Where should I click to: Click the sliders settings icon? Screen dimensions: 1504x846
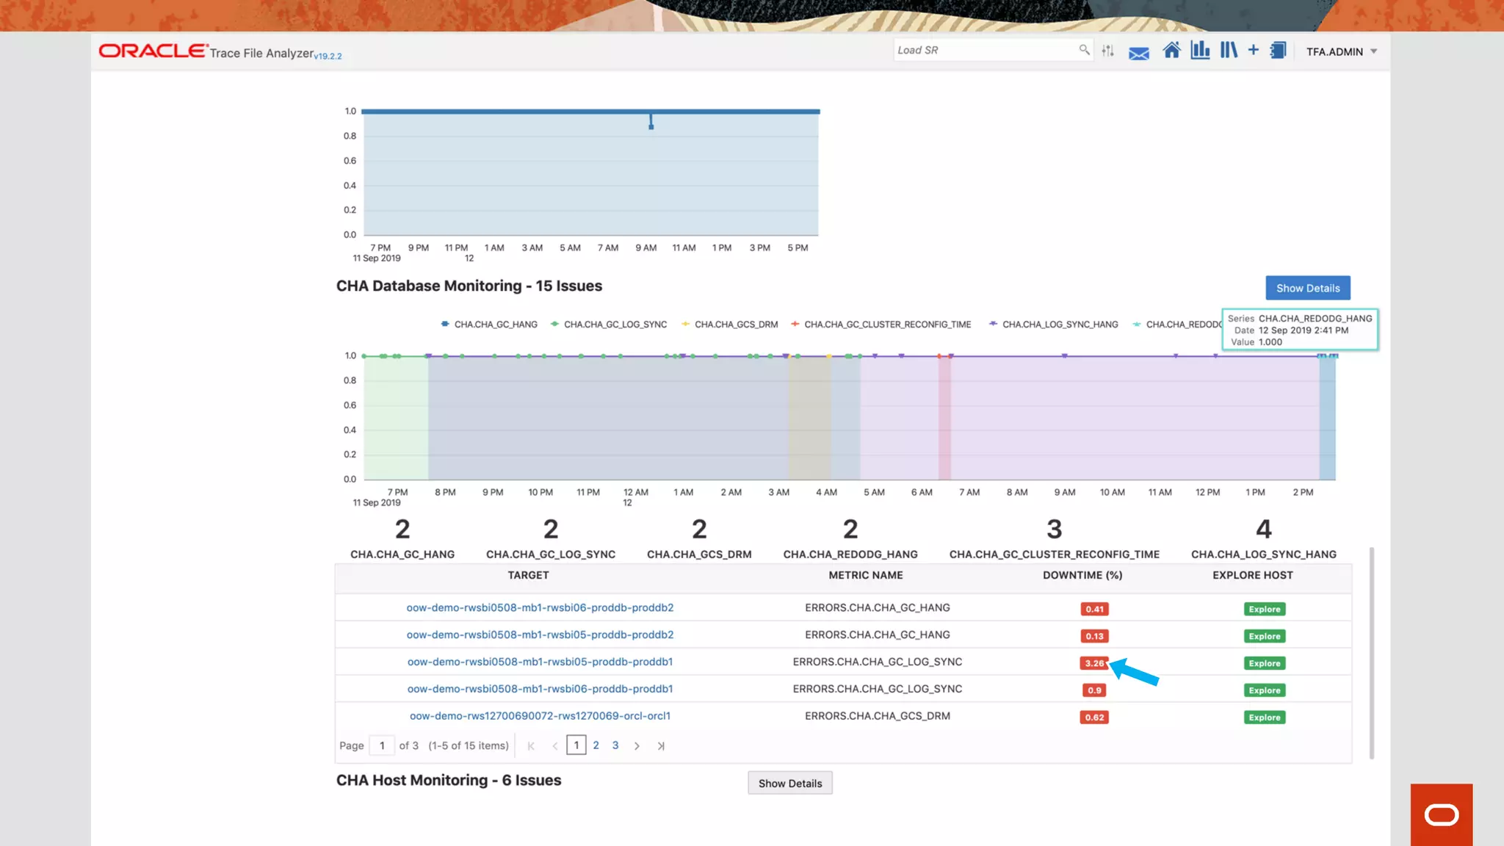pyautogui.click(x=1107, y=51)
